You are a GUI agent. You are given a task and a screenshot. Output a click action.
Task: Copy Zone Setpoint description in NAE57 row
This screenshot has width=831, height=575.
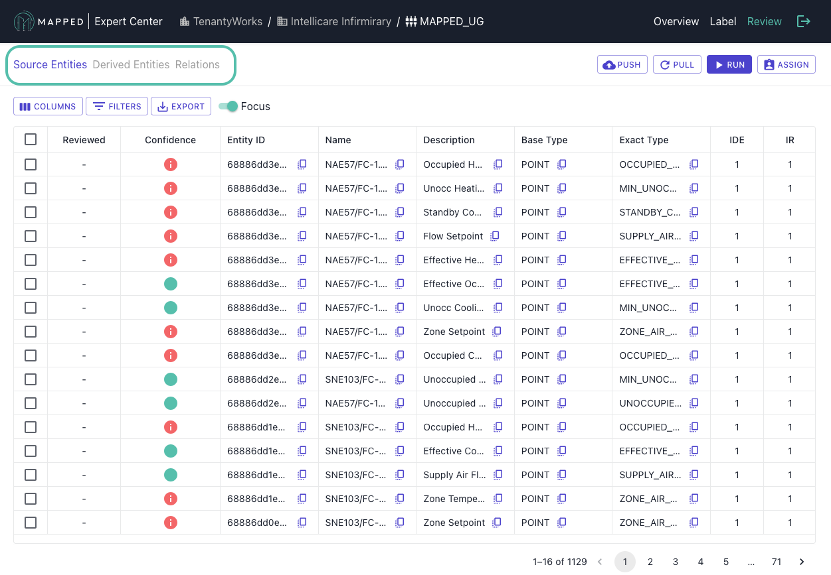[x=496, y=332]
